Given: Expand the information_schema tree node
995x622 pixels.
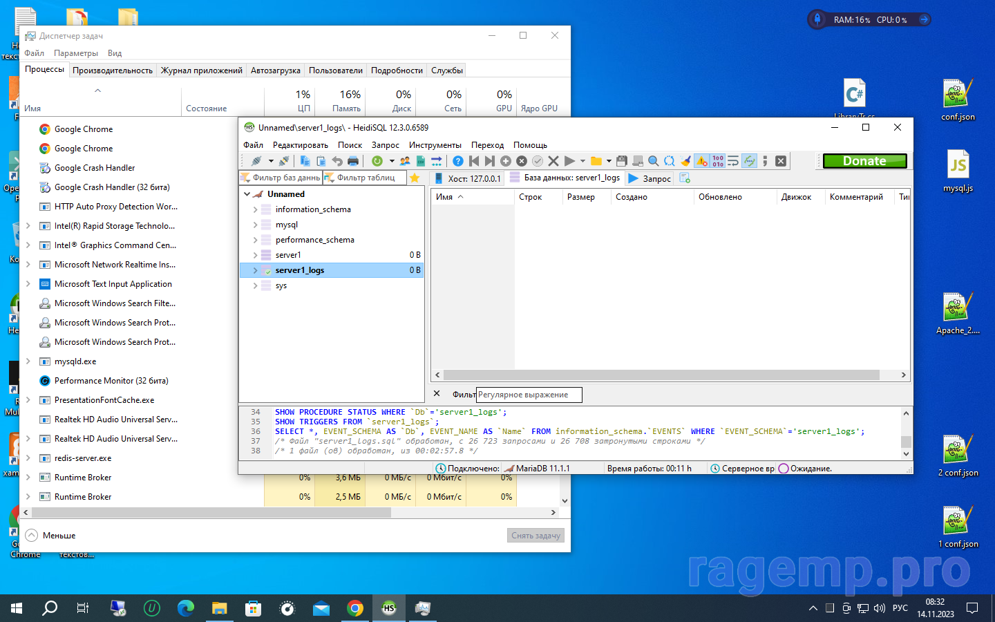Looking at the screenshot, I should [255, 209].
